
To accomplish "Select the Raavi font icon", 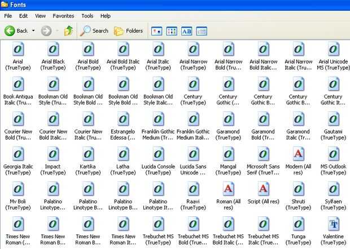I will pos(193,189).
